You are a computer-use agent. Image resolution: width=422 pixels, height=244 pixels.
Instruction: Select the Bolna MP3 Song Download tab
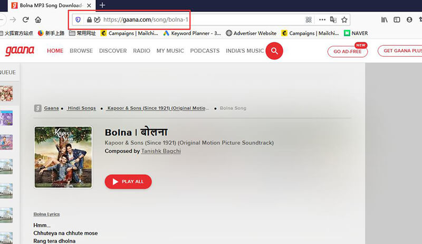pyautogui.click(x=51, y=5)
